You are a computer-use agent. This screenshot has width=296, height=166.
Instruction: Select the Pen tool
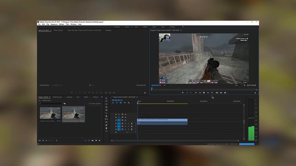[x=106, y=125]
